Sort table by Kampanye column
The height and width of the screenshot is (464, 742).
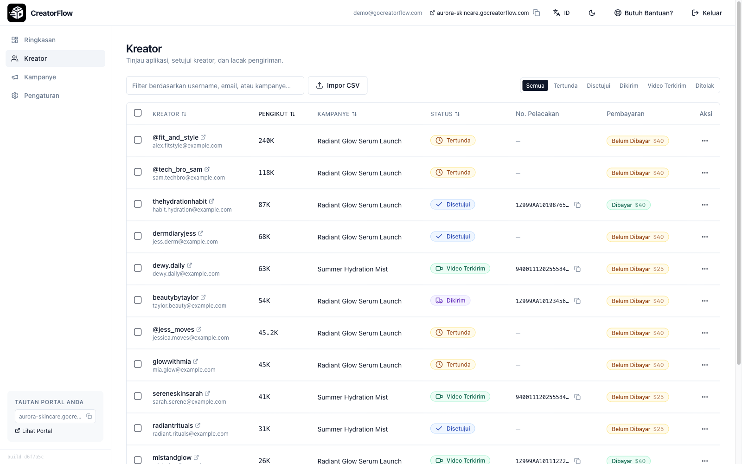click(x=337, y=114)
